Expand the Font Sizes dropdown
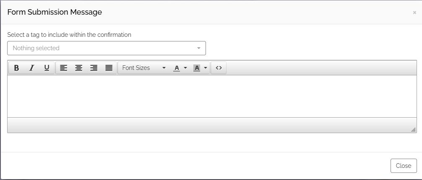Image resolution: width=422 pixels, height=180 pixels. [144, 68]
